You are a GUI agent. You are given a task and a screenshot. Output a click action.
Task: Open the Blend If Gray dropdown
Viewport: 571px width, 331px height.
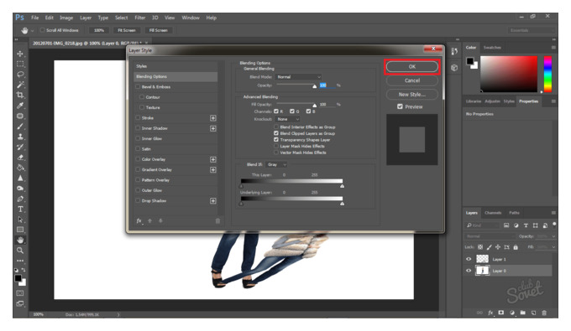[x=276, y=164]
